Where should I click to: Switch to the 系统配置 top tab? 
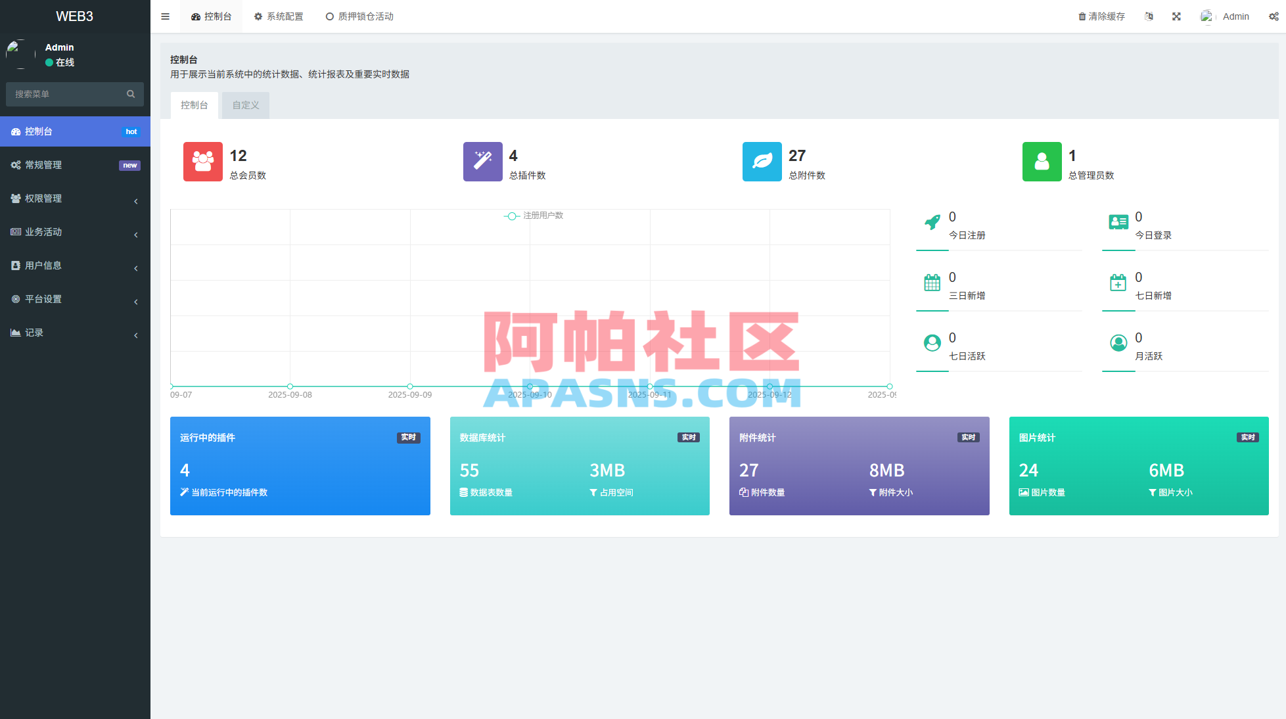tap(279, 16)
